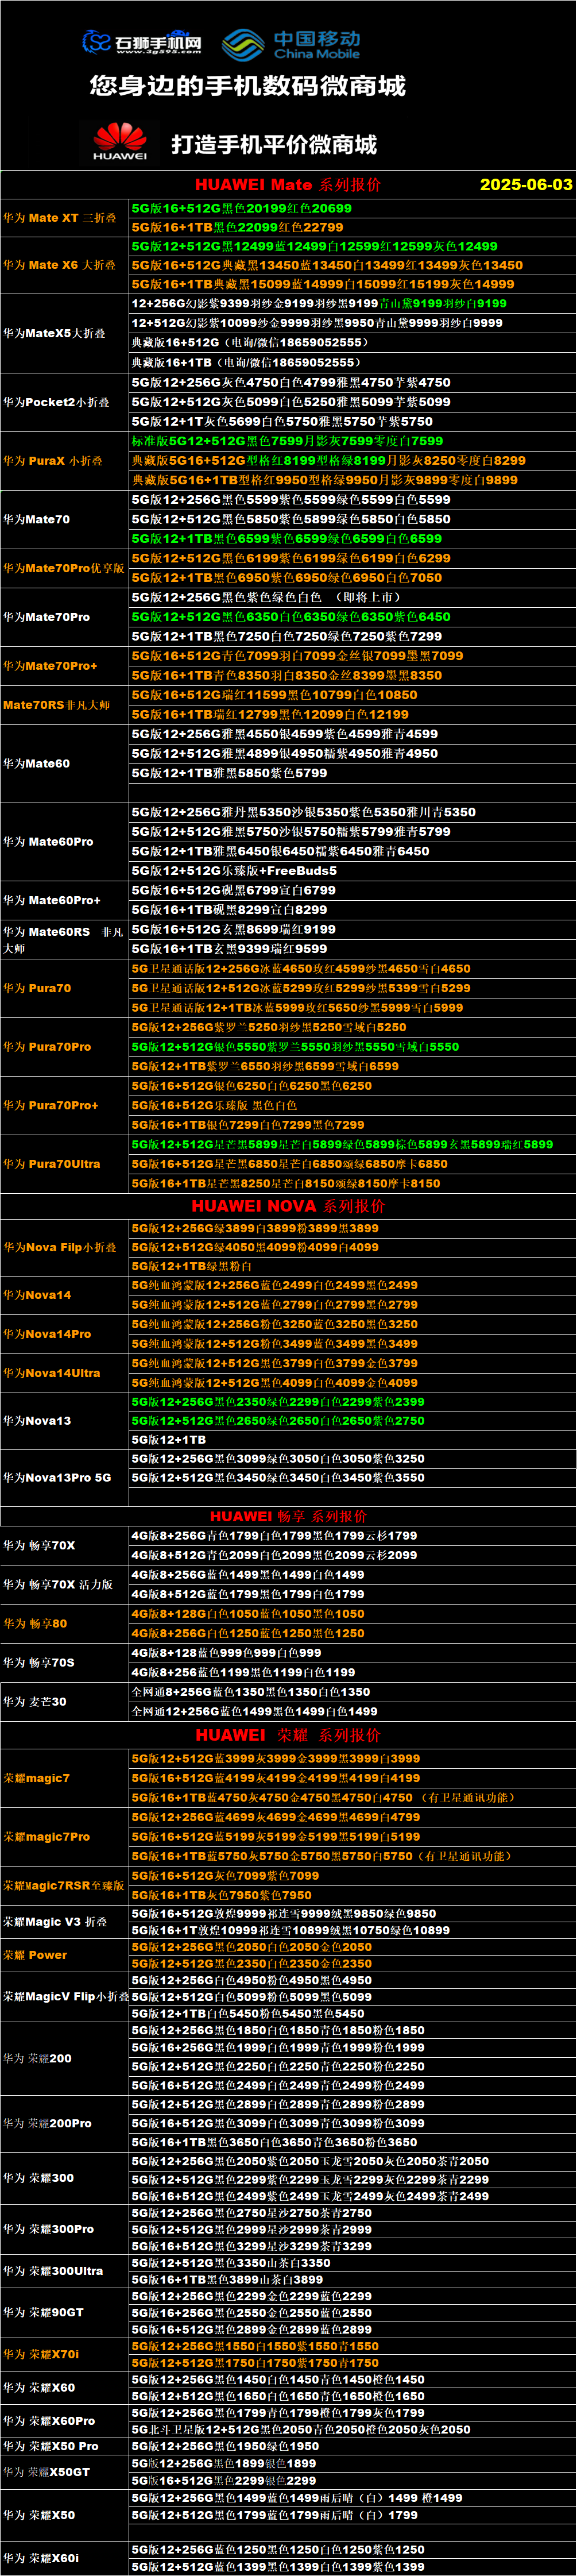577x2576 pixels.
Task: Click the Mate60RS 16+1TB 玄黑9399 row
Action: [x=353, y=949]
